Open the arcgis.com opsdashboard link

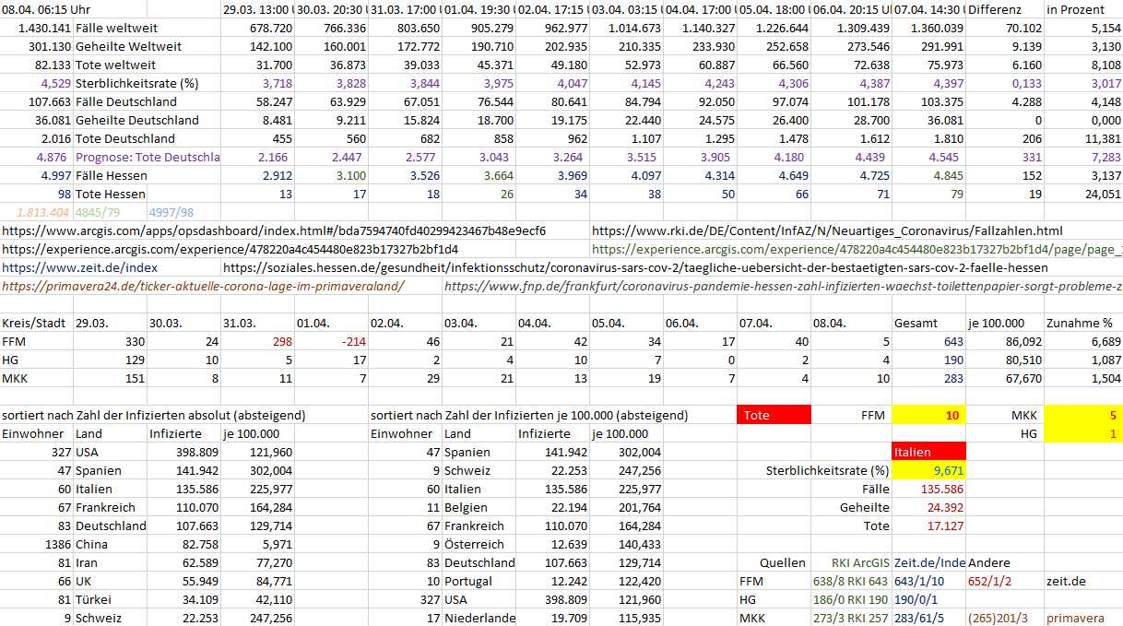(274, 230)
